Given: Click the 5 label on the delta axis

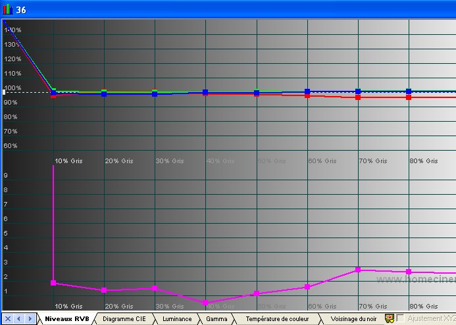Looking at the screenshot, I should (x=5, y=233).
